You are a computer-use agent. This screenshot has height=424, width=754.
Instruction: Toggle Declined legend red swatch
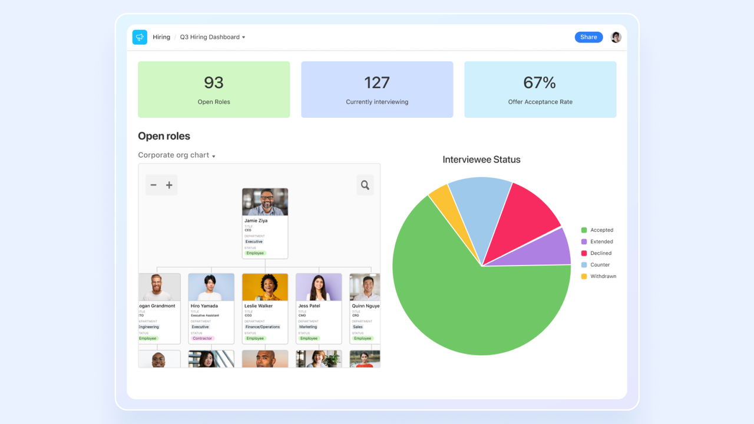click(584, 253)
